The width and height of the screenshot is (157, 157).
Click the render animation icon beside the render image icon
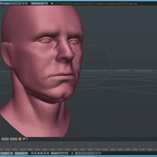[x=27, y=139]
